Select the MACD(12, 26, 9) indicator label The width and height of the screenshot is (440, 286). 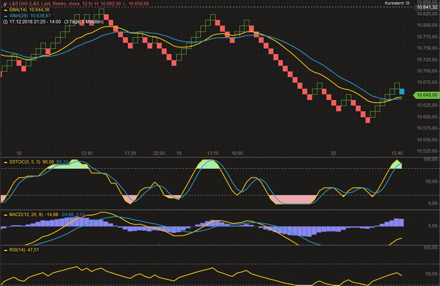(26, 215)
